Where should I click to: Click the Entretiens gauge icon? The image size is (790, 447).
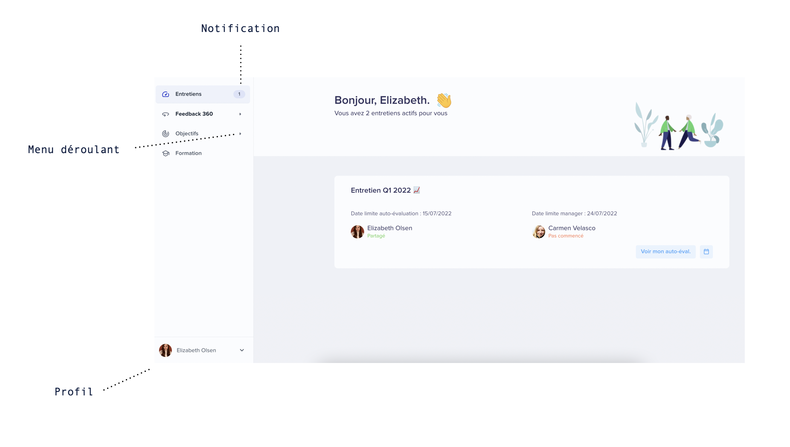pyautogui.click(x=166, y=94)
